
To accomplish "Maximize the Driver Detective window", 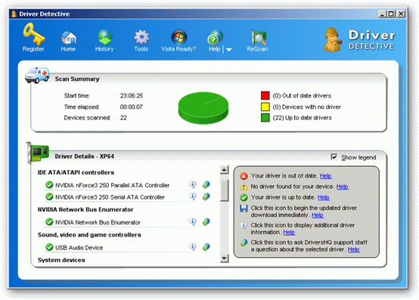I will point(391,14).
